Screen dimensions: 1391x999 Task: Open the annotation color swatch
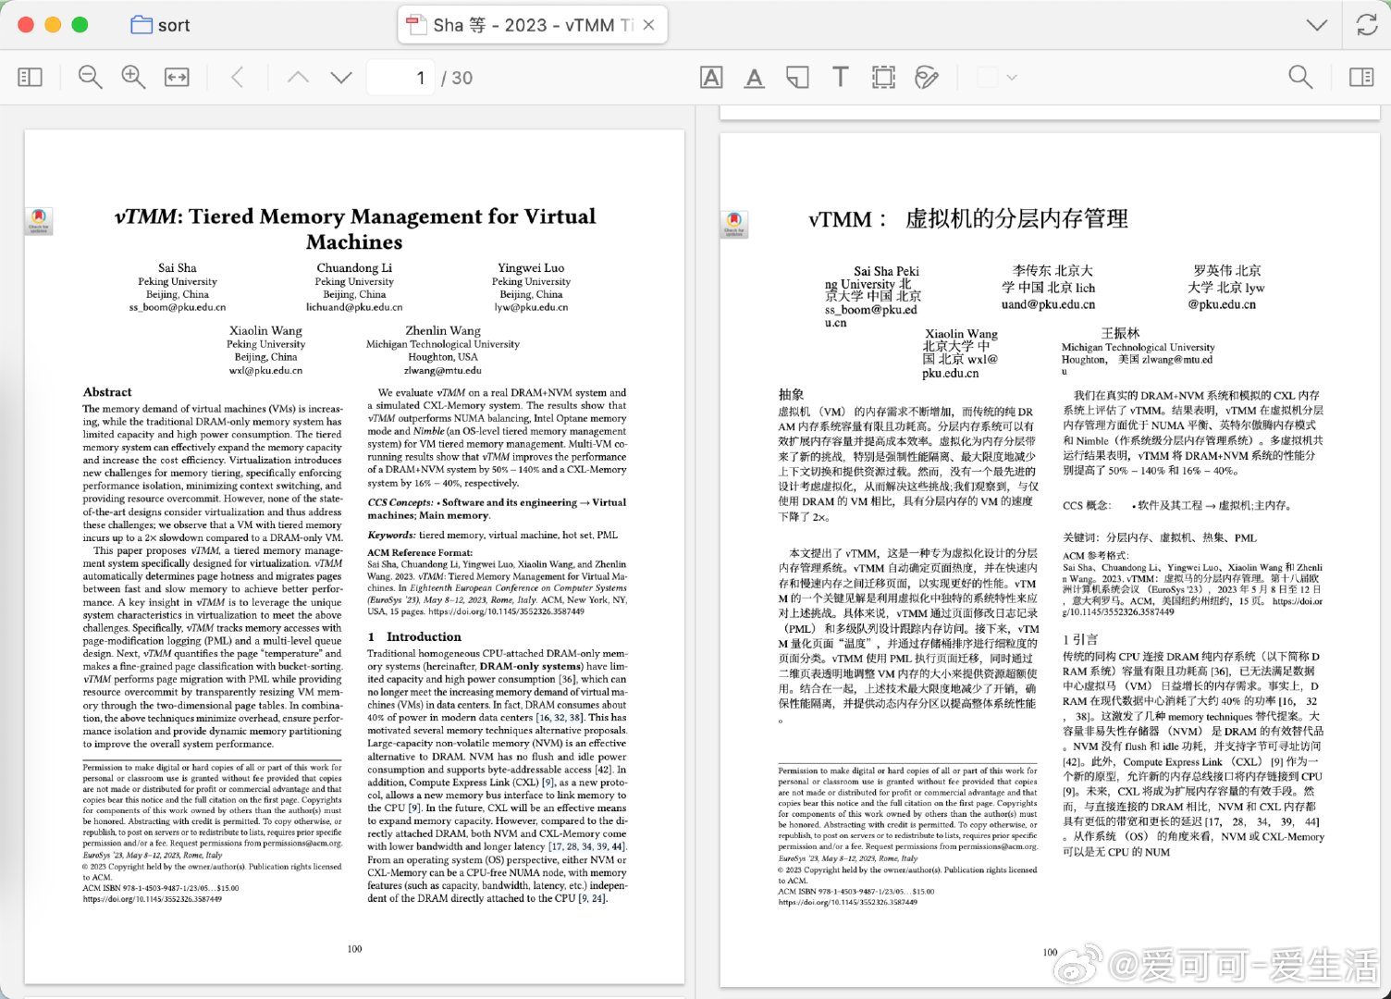pos(987,78)
